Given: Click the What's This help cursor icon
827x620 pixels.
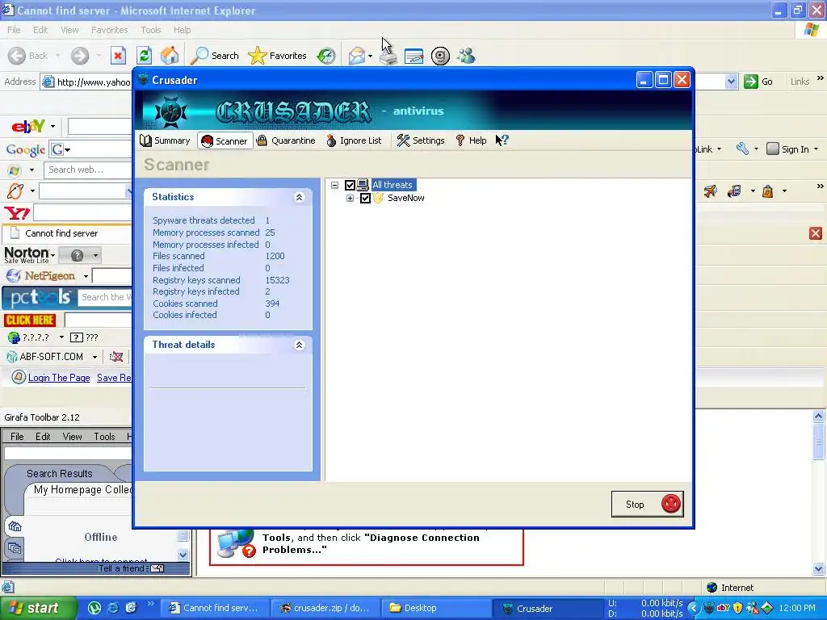Looking at the screenshot, I should (x=502, y=140).
